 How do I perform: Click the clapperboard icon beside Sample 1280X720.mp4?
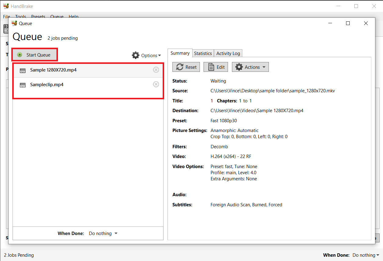(x=23, y=70)
